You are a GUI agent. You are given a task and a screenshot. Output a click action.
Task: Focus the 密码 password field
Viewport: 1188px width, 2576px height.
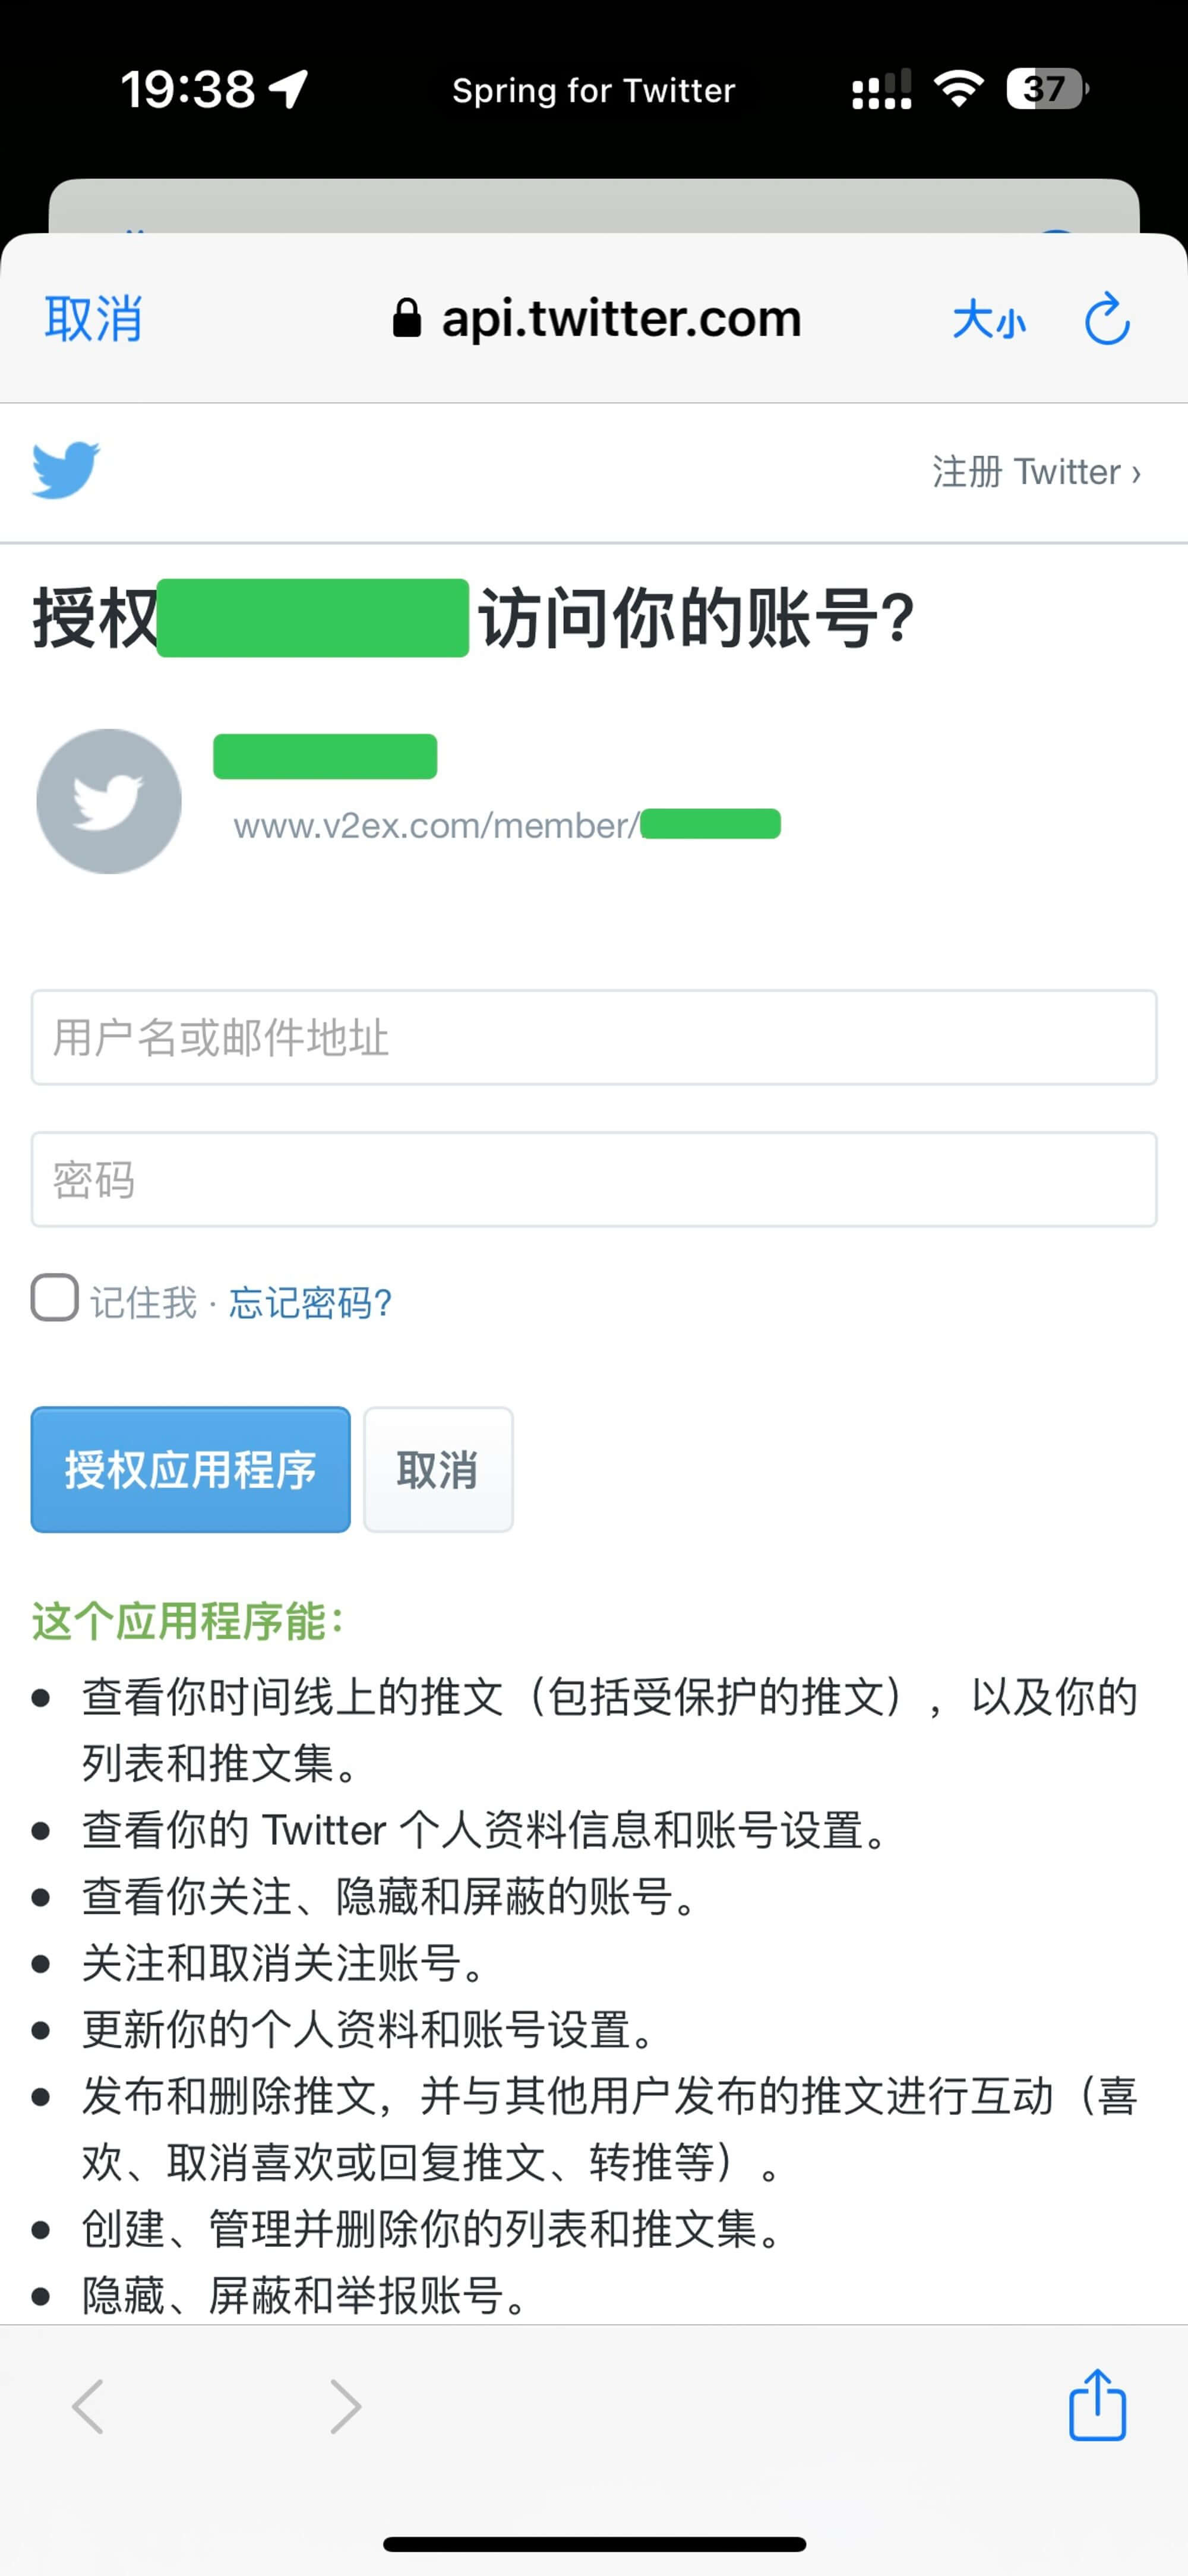(594, 1180)
